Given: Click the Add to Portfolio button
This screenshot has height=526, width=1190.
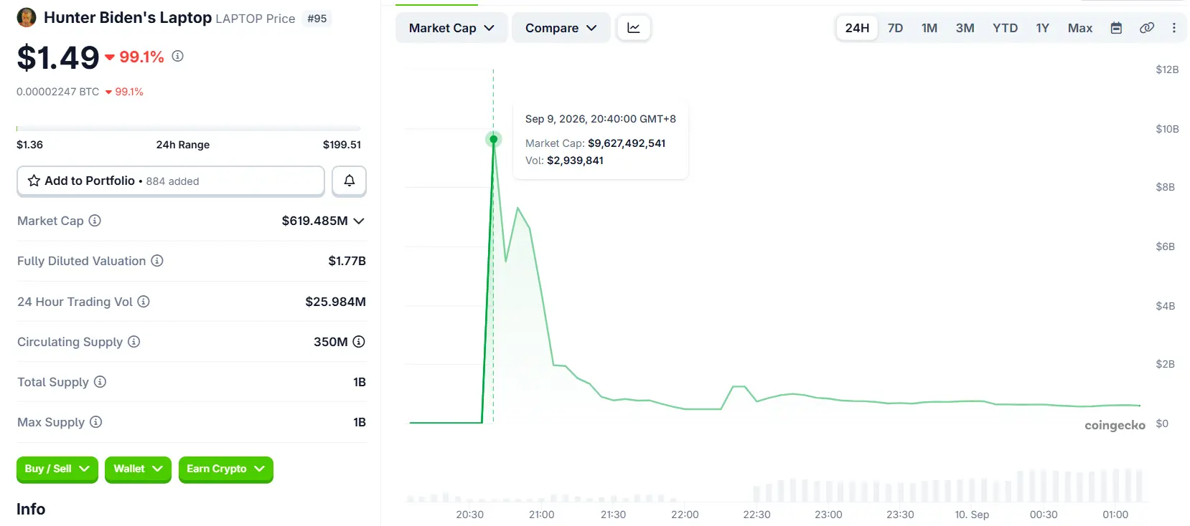Looking at the screenshot, I should (171, 181).
